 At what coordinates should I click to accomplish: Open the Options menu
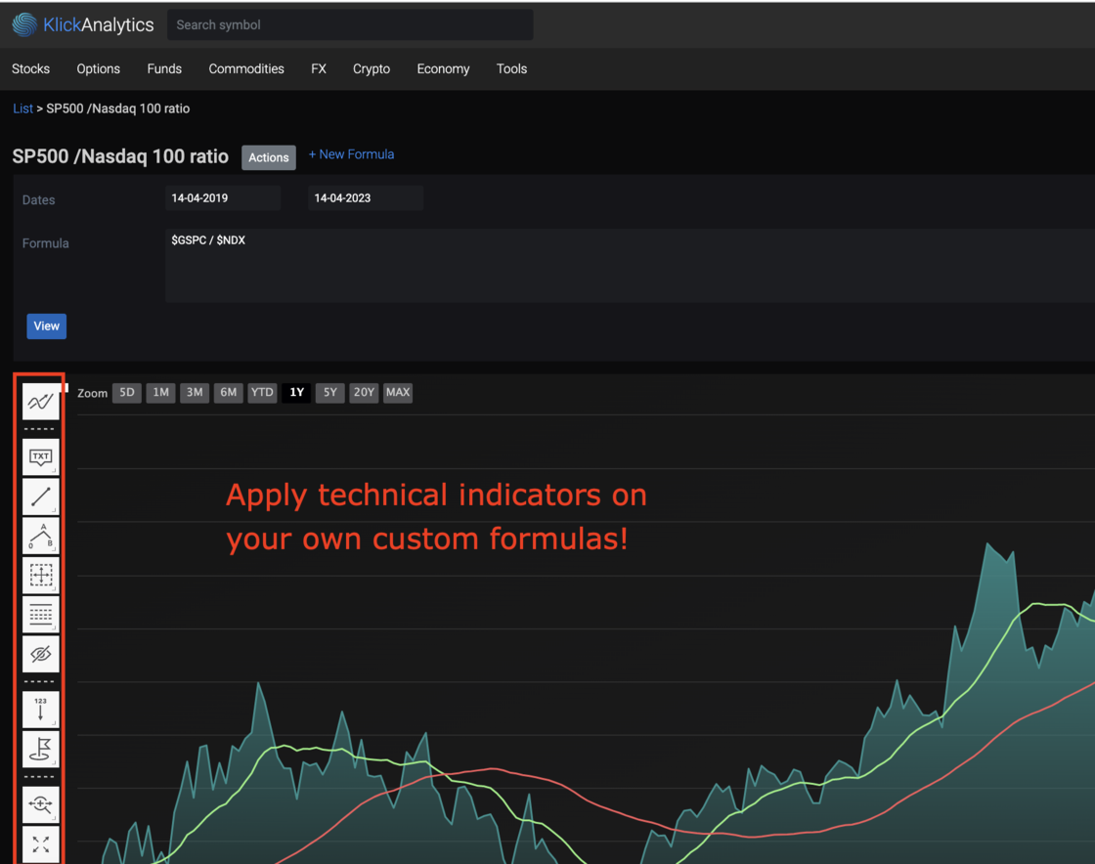99,68
